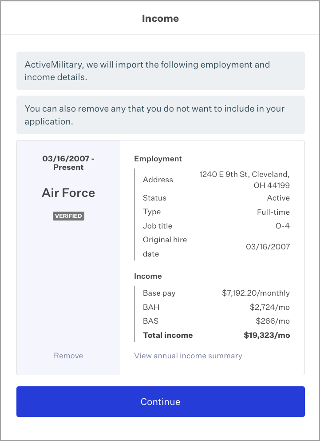
Task: Click the BAH label
Action: tap(151, 307)
